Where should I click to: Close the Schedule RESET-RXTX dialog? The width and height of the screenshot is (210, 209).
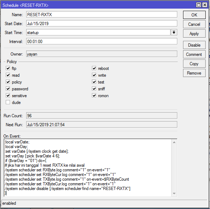[x=205, y=5]
